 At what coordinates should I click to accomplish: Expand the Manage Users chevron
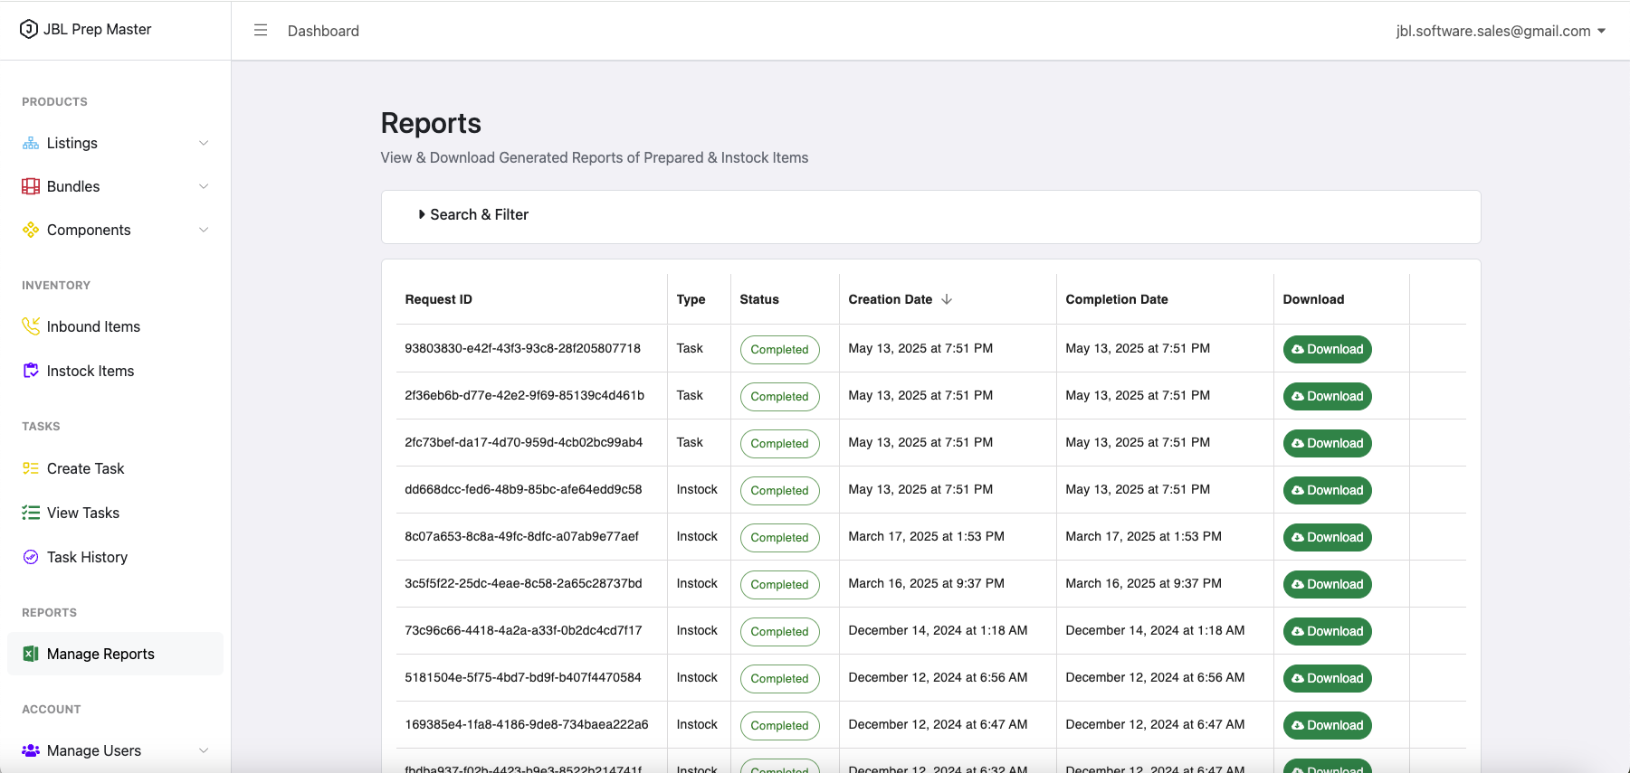pyautogui.click(x=204, y=750)
